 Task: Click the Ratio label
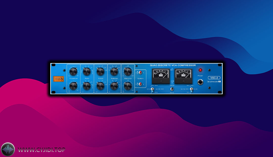pyautogui.click(x=87, y=78)
